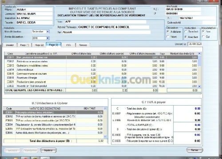This screenshot has width=222, height=159.
Task: Click the Activité/Profession field
Action: coord(113,27)
